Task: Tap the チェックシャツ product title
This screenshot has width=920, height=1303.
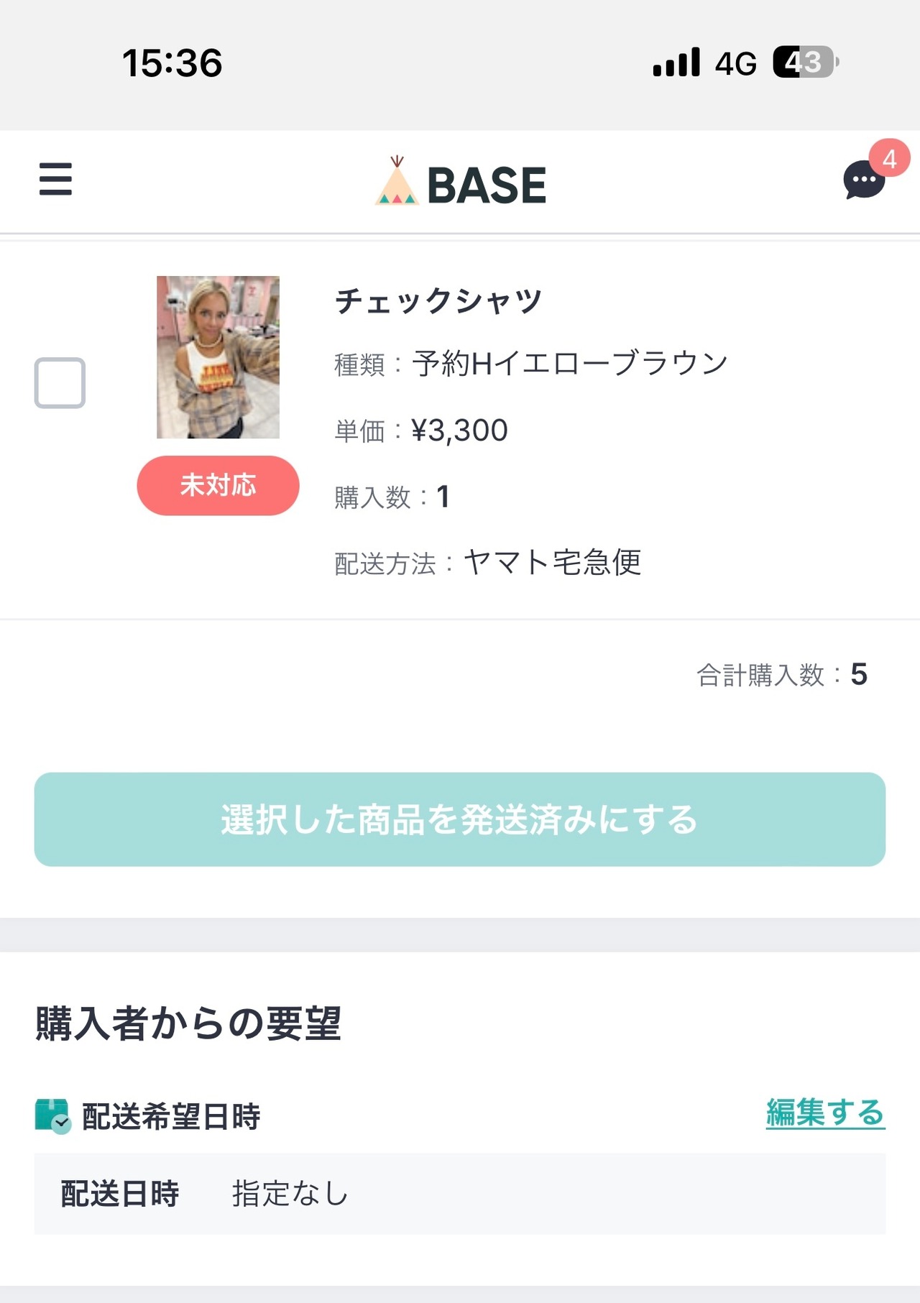Action: [438, 300]
